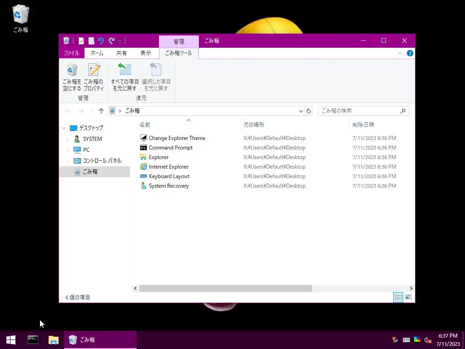Screen dimensions: 465x349
Task: Expand the コントロール パネル tree node
Action: point(67,161)
